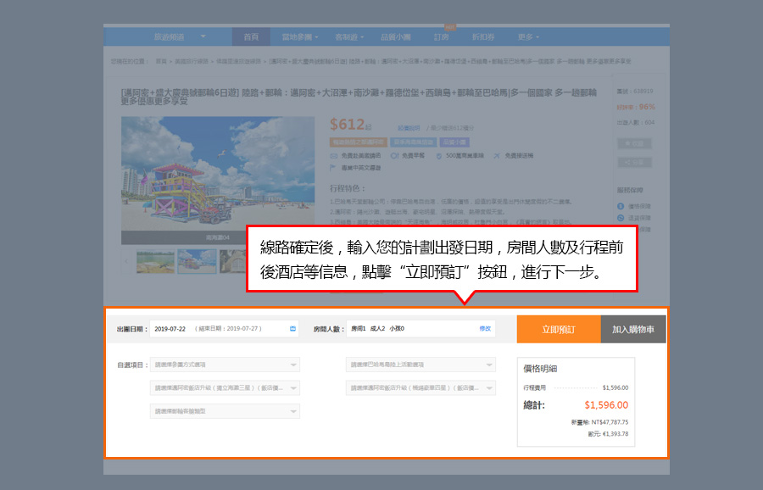This screenshot has height=490, width=763.
Task: Click the 首頁 breadcrumb link
Action: point(161,61)
